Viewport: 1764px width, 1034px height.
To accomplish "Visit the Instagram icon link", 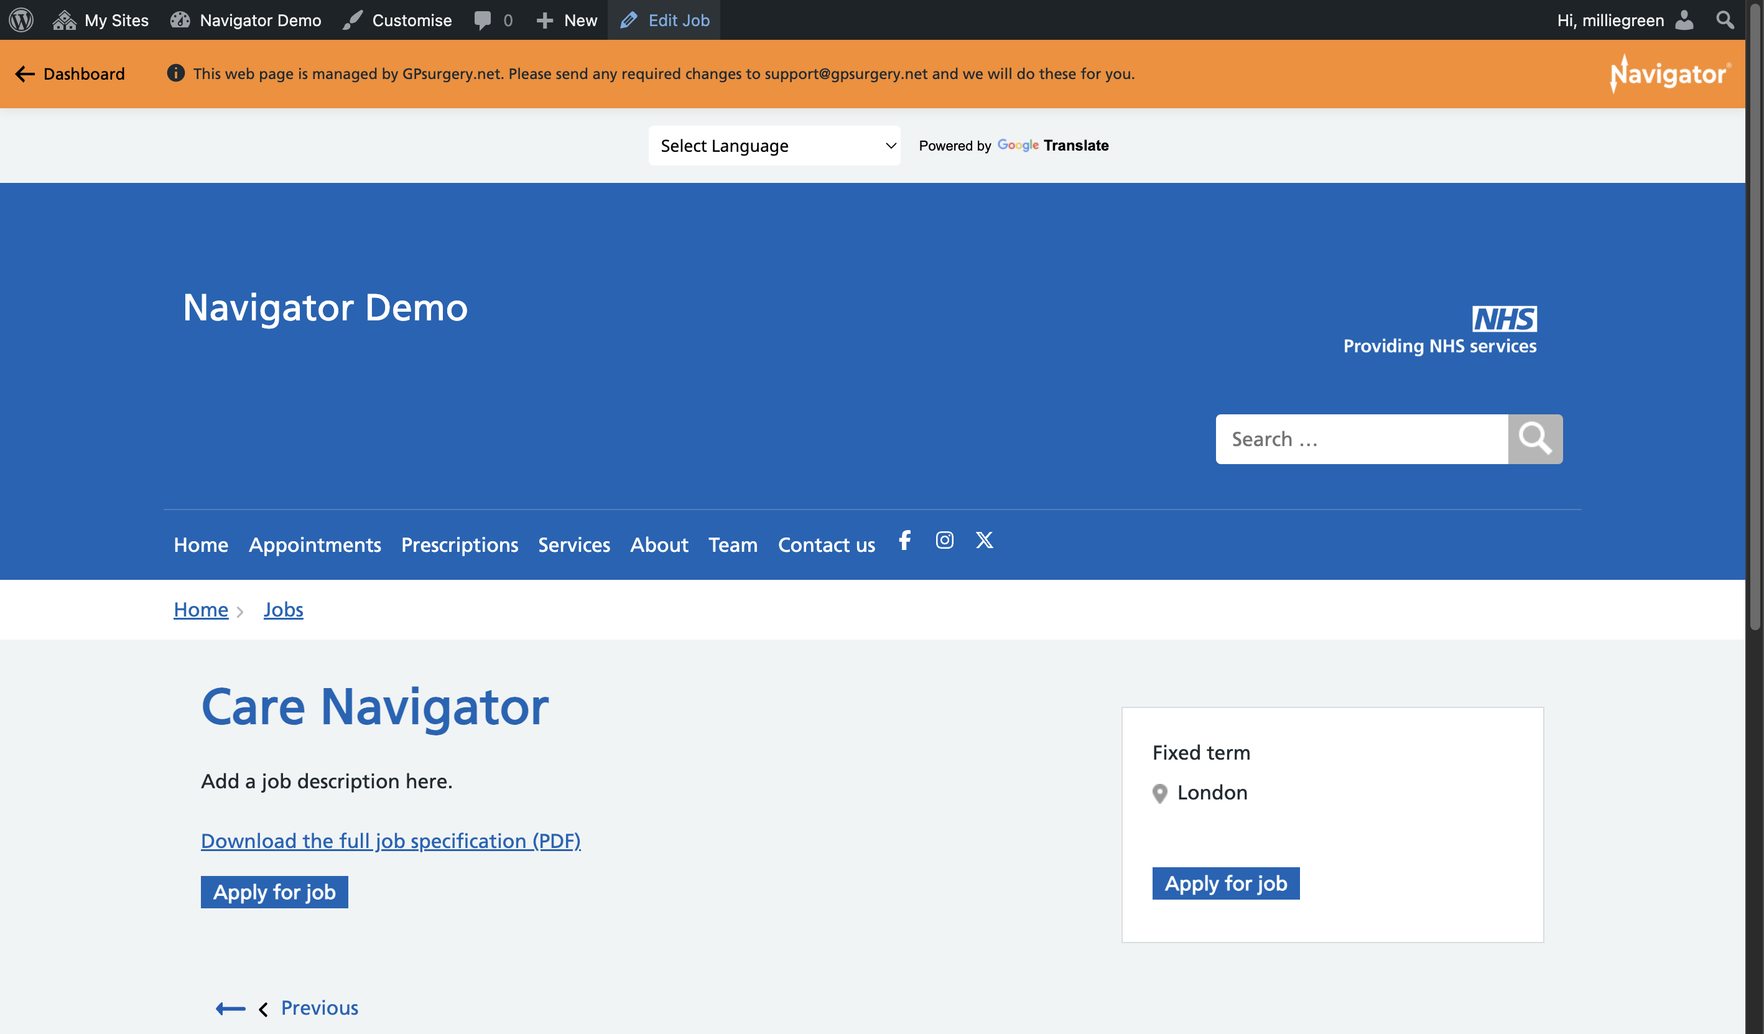I will [x=944, y=540].
